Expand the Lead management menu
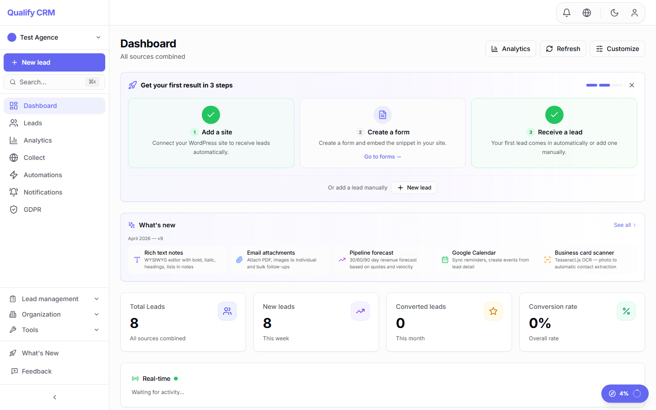This screenshot has height=410, width=656. tap(50, 298)
